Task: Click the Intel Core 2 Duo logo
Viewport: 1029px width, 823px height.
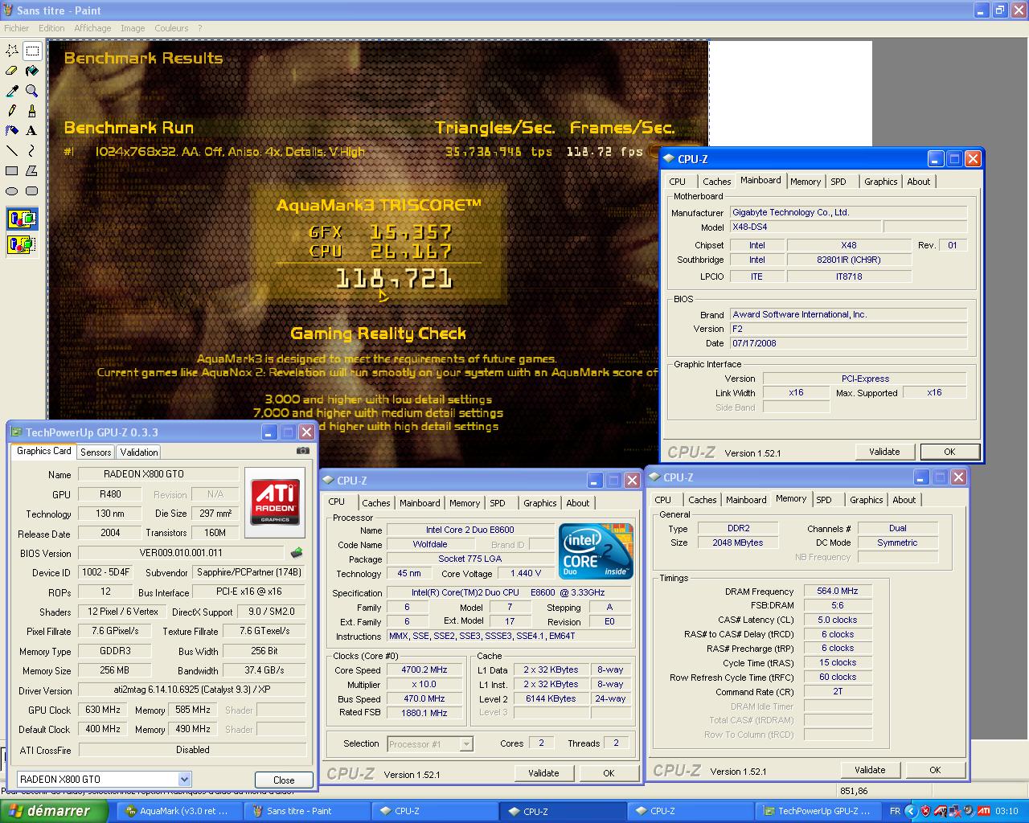Action: click(596, 551)
